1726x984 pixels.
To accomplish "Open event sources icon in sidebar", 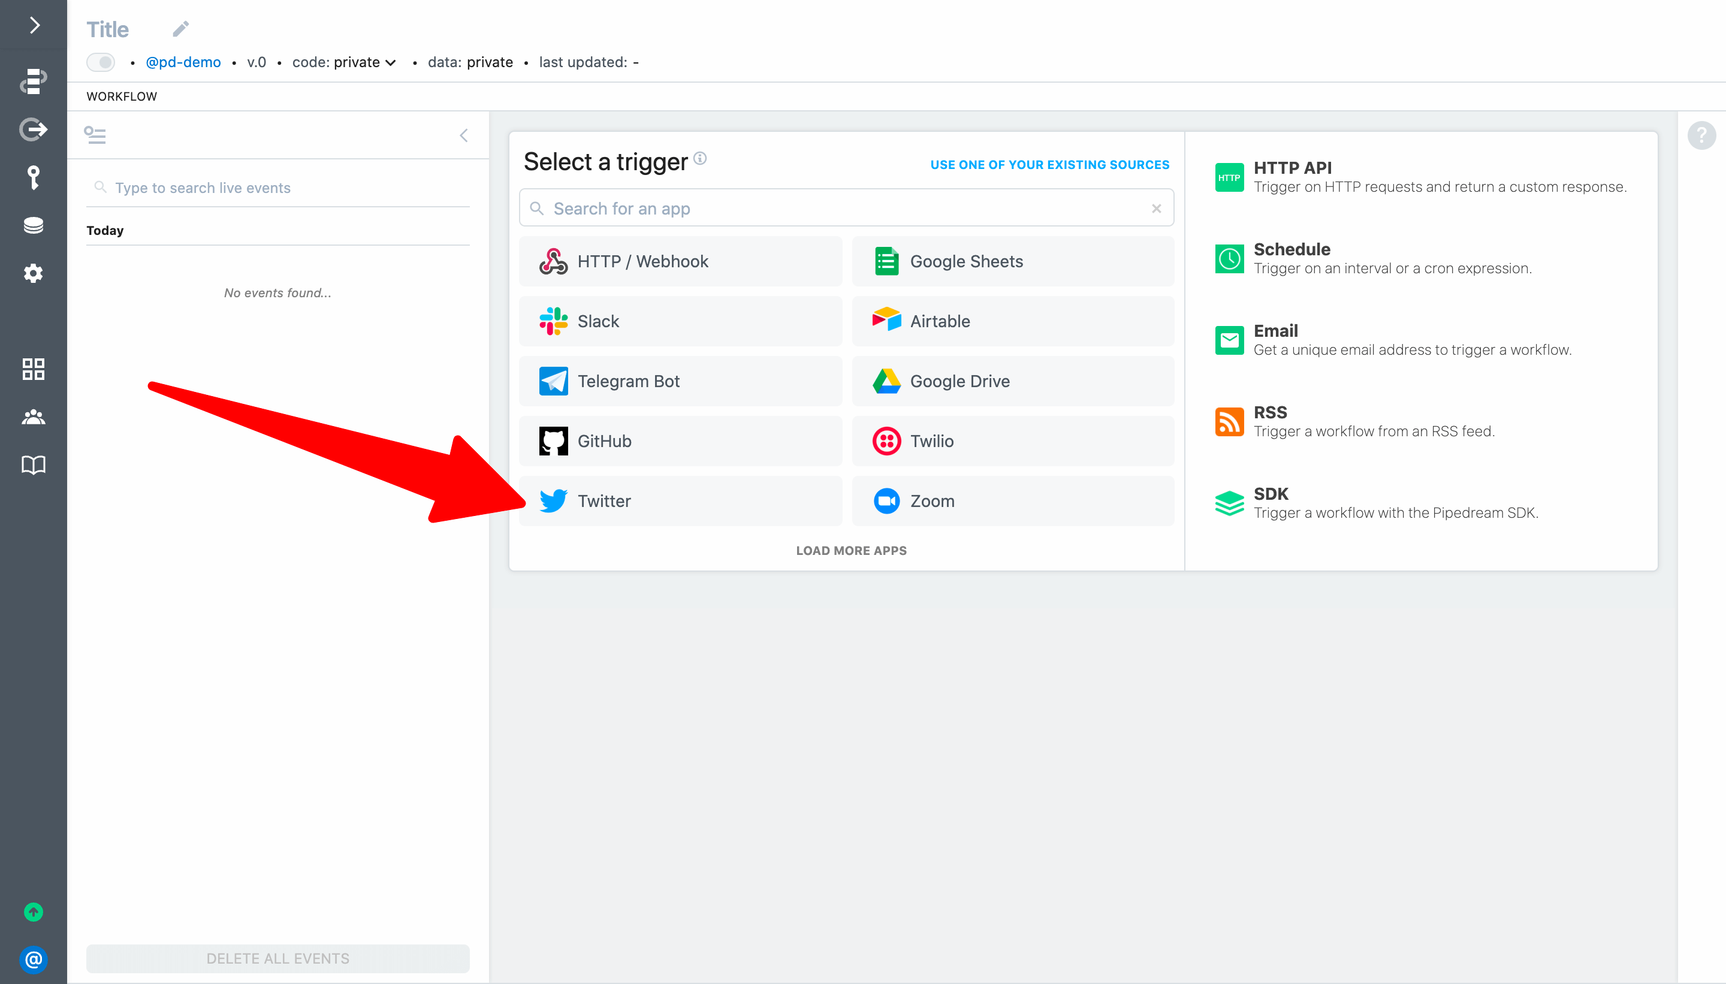I will point(34,128).
